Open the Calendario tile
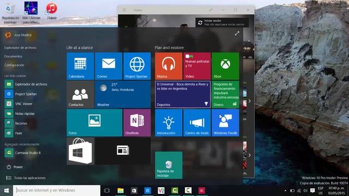The height and width of the screenshot is (196, 349). pos(80,66)
